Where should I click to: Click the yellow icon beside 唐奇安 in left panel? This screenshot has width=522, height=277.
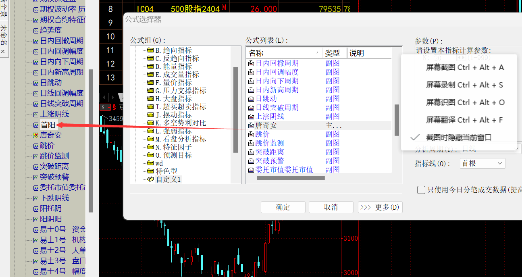tap(36, 135)
